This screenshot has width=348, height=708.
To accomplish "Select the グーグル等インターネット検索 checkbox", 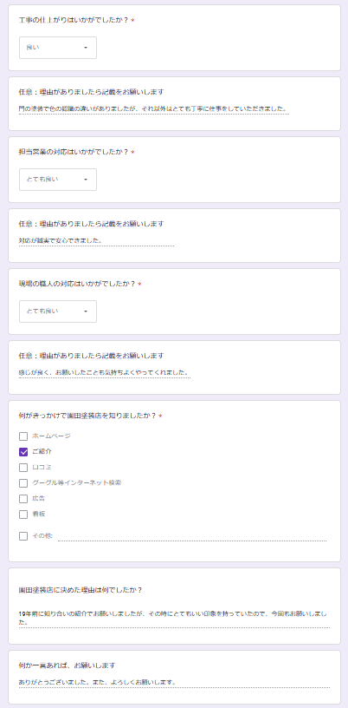I will pyautogui.click(x=23, y=483).
